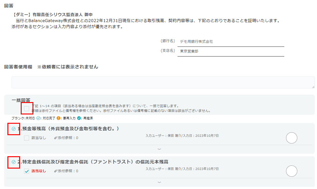Image resolution: width=317 pixels, height=189 pixels.
Task: Click the status check icon for section 2 特定金銭信託
Action: point(14,162)
